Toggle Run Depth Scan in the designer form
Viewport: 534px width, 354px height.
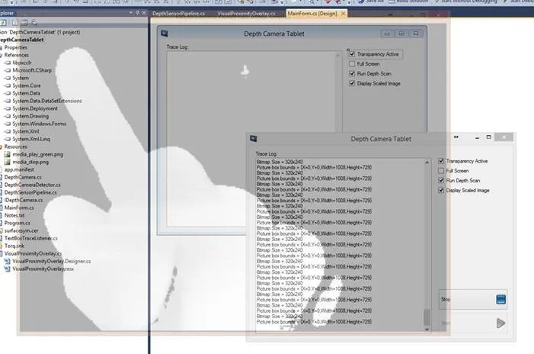pos(352,74)
